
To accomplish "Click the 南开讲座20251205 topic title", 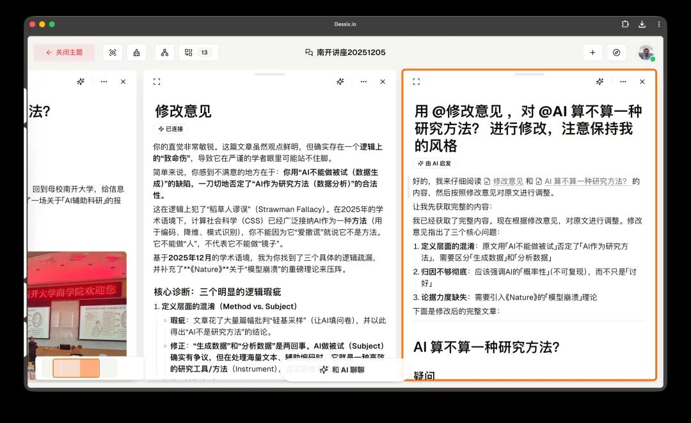I will (x=345, y=52).
